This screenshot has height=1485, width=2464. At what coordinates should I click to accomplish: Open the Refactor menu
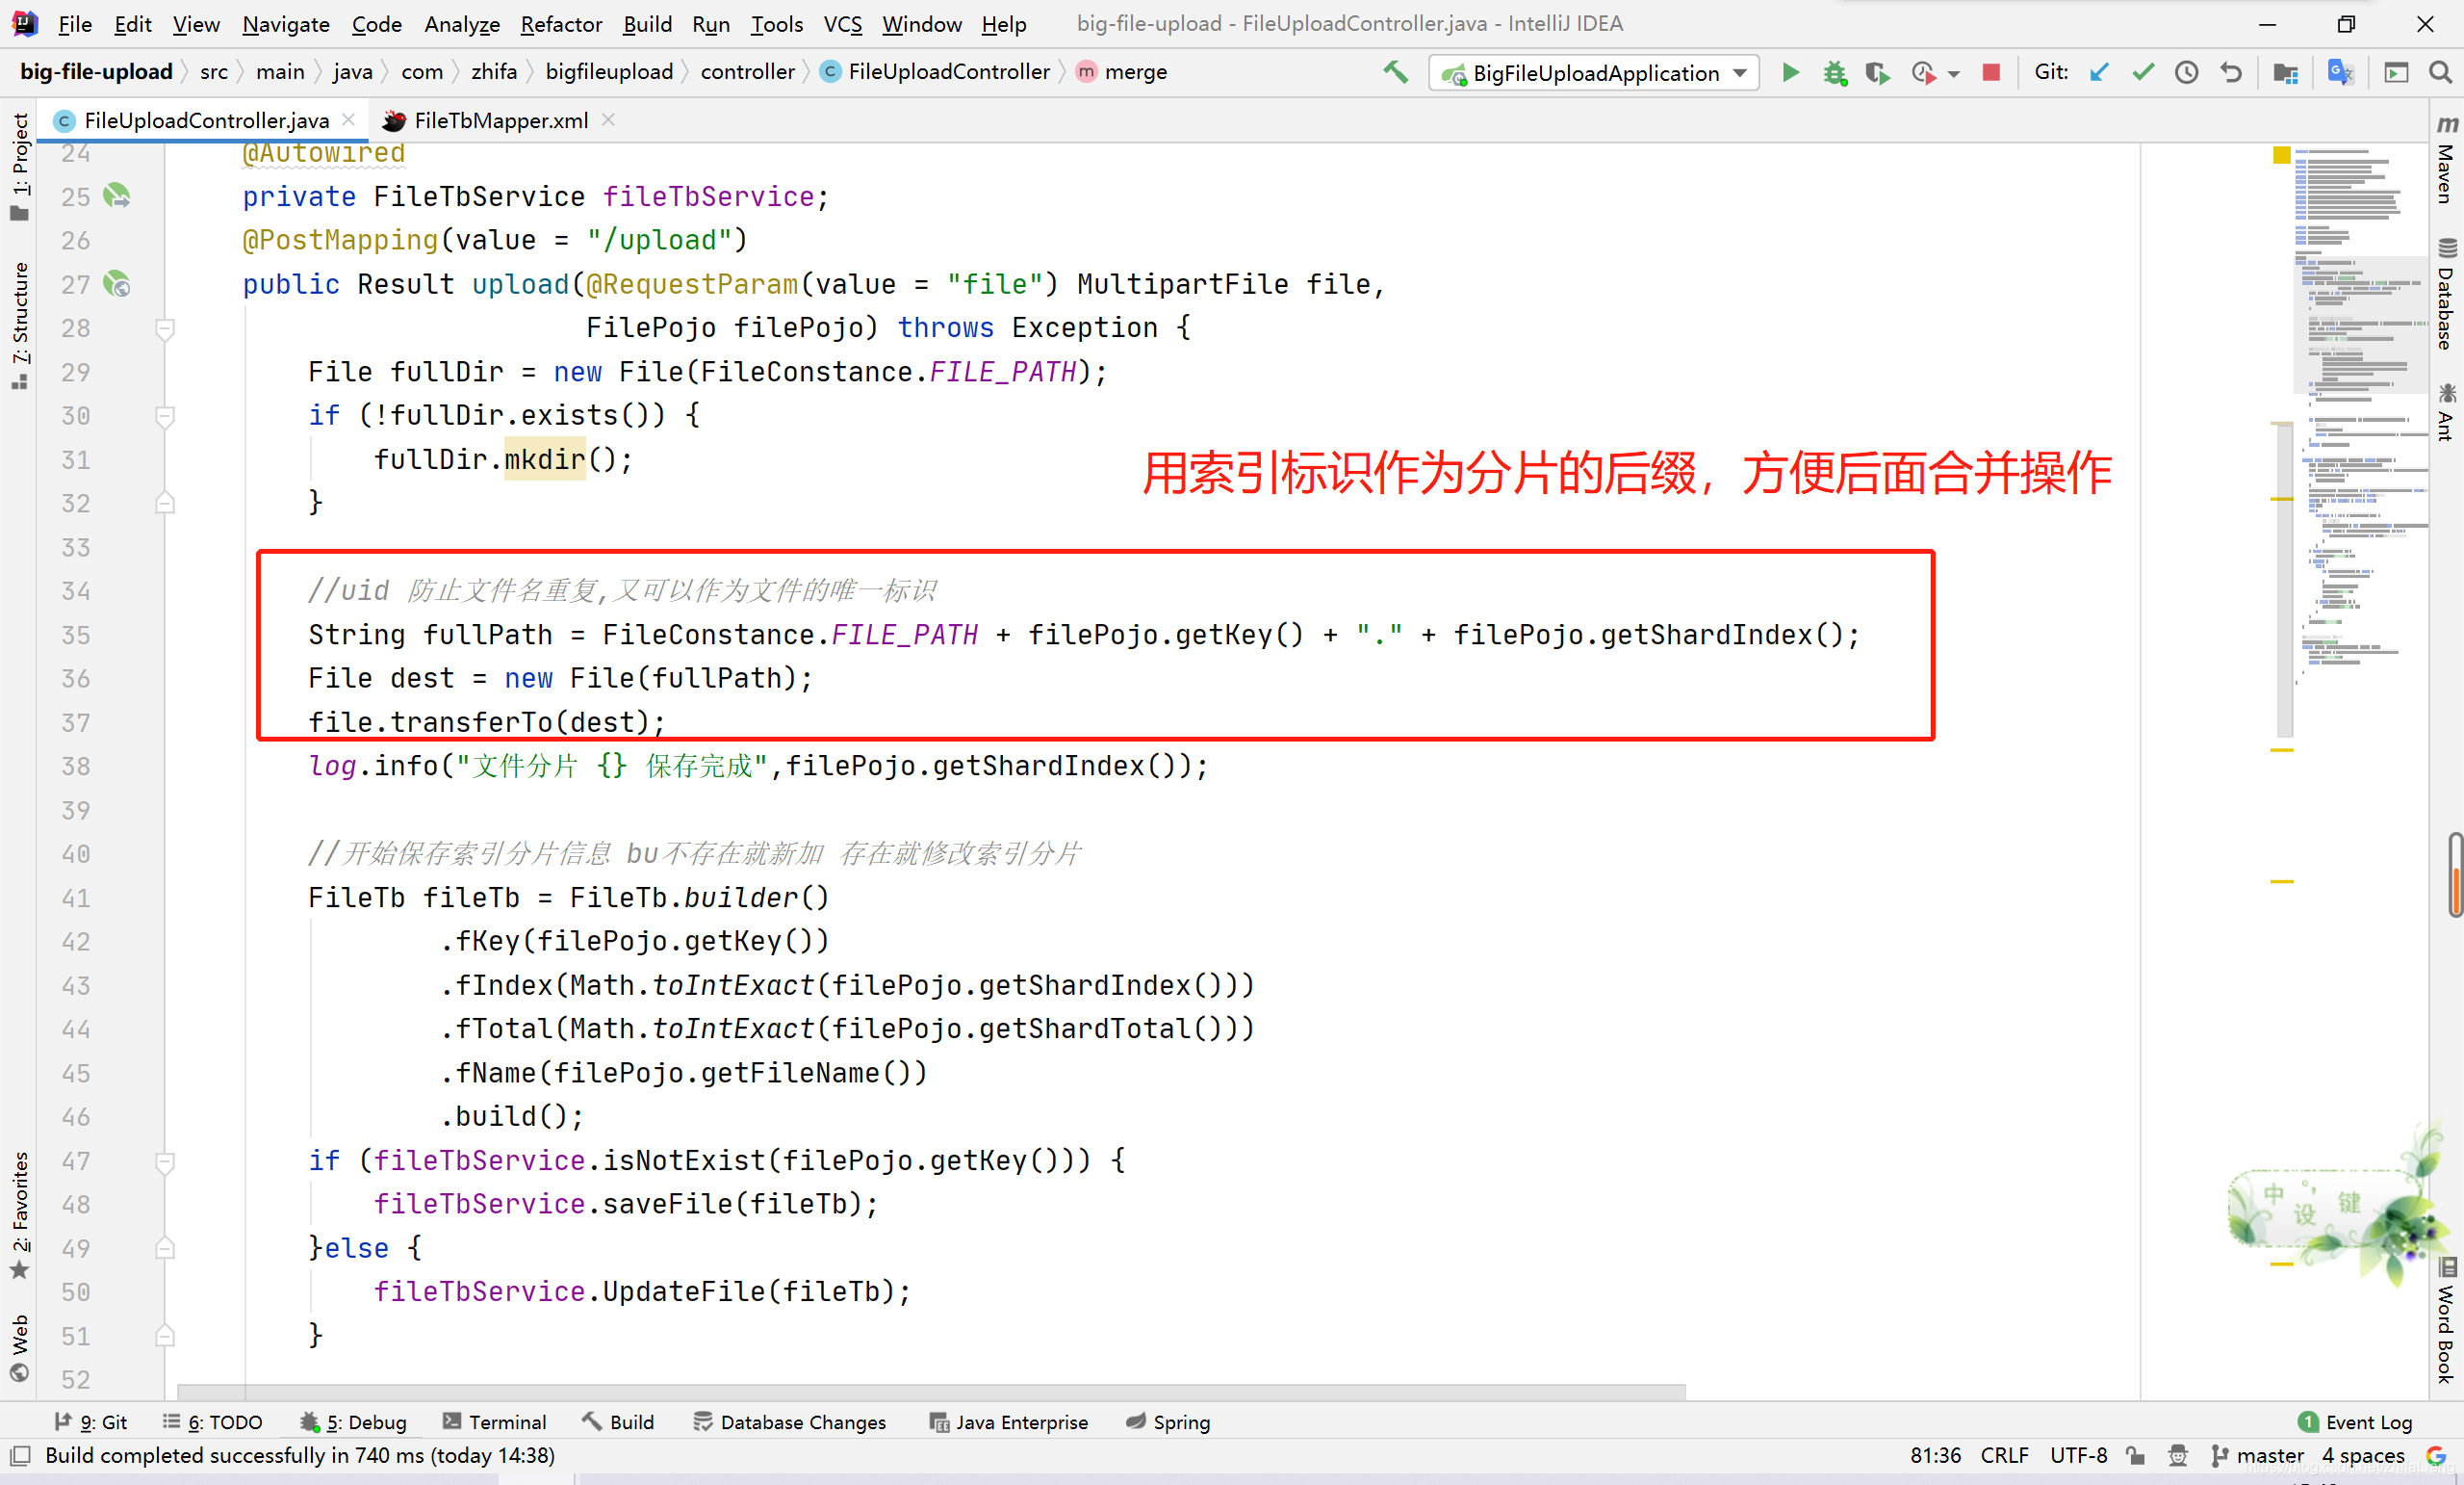561,24
